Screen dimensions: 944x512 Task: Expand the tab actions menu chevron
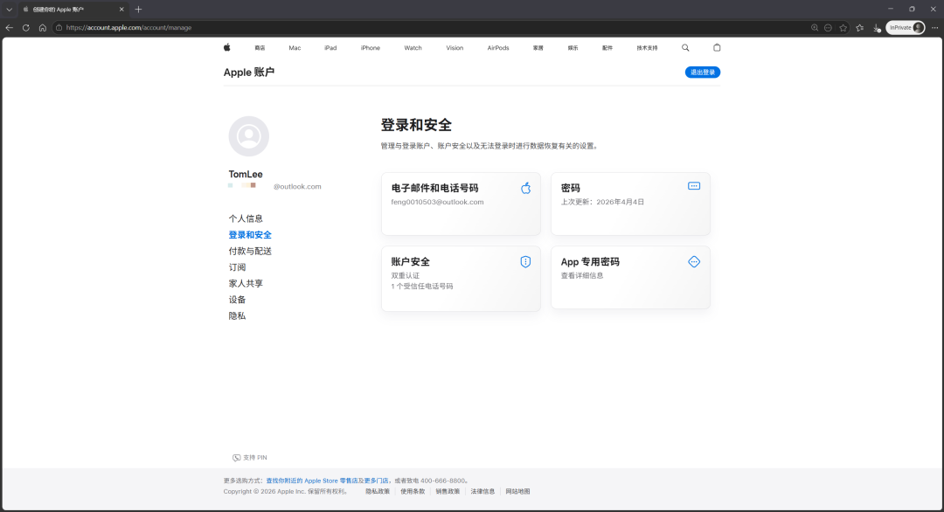tap(9, 9)
